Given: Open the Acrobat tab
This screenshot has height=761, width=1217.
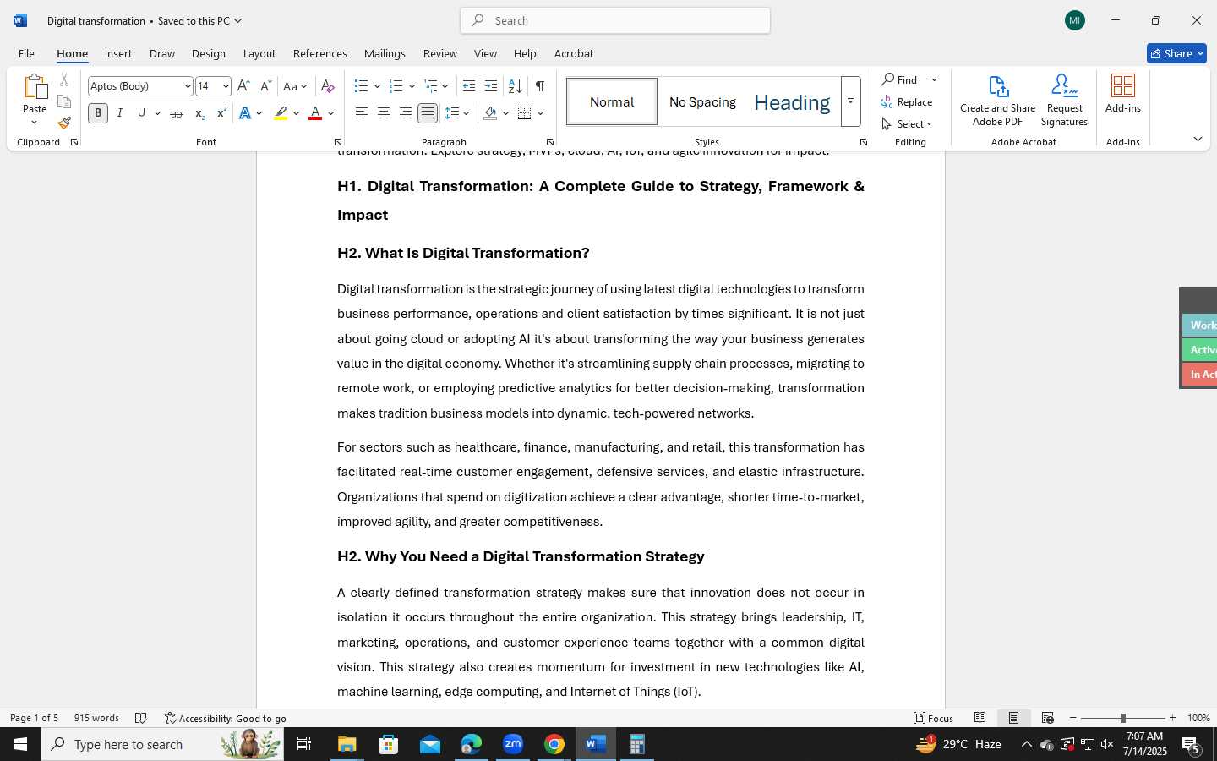Looking at the screenshot, I should point(574,53).
